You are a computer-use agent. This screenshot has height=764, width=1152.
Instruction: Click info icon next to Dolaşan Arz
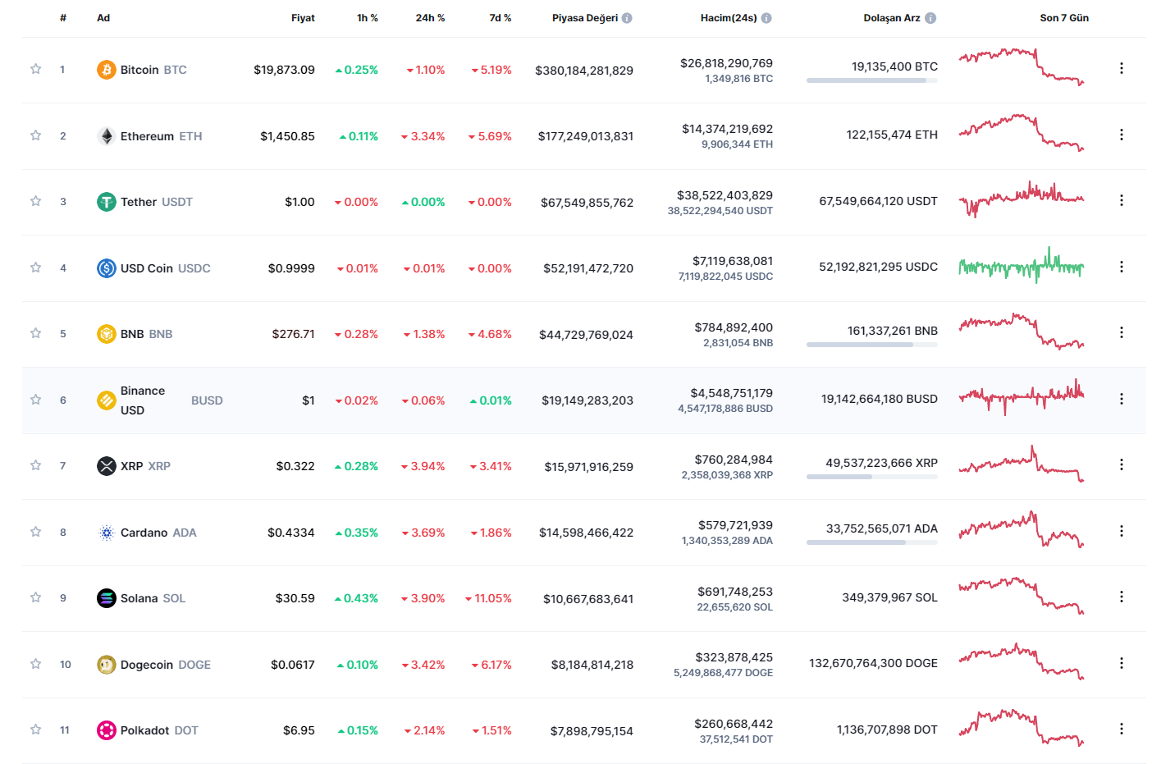coord(930,18)
